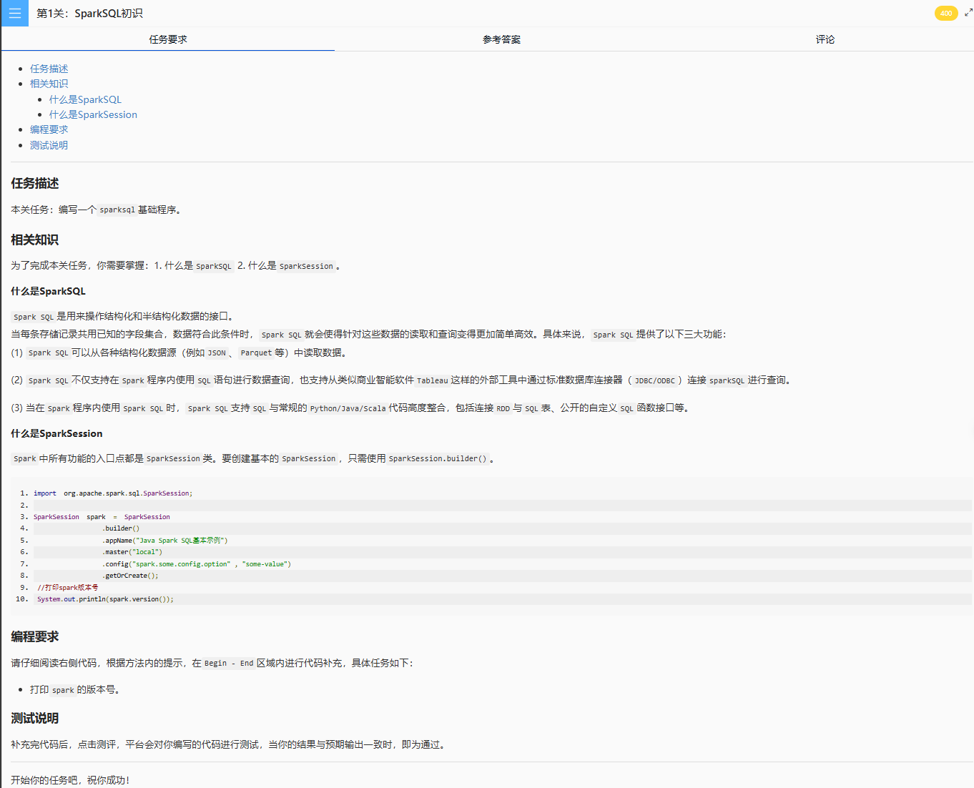The image size is (974, 788).
Task: Click the System.out.println spark.version code line
Action: point(105,599)
